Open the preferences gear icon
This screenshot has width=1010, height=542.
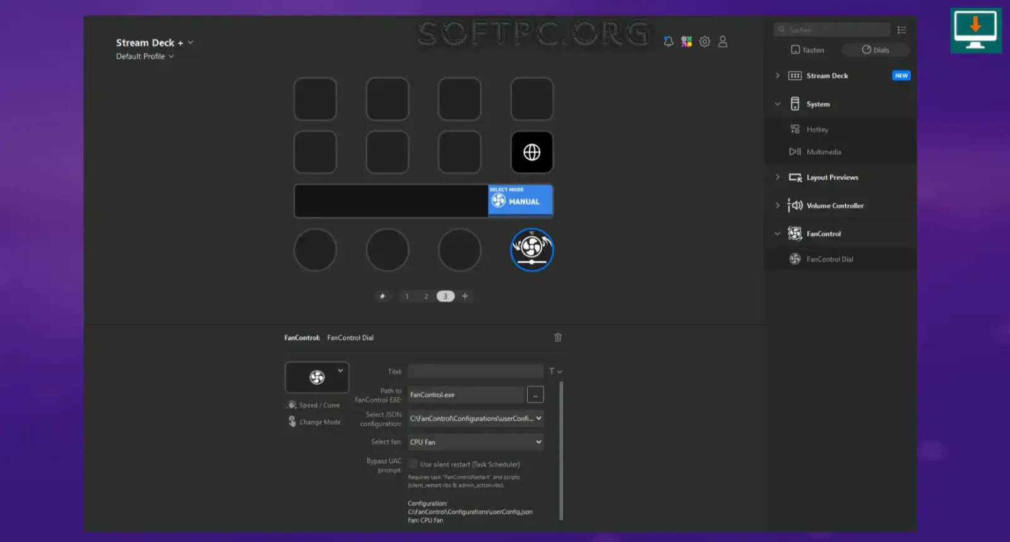pyautogui.click(x=704, y=42)
